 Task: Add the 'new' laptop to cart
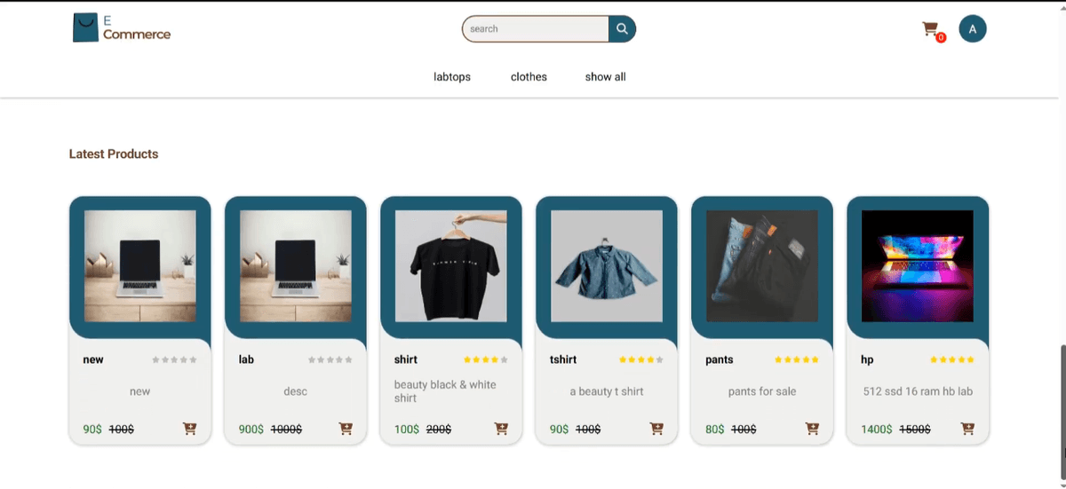[x=189, y=429]
